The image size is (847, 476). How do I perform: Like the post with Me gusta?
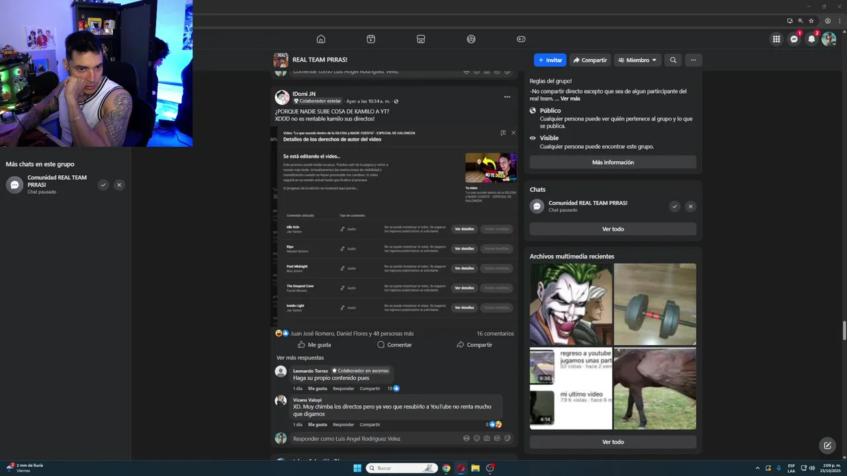click(x=314, y=345)
